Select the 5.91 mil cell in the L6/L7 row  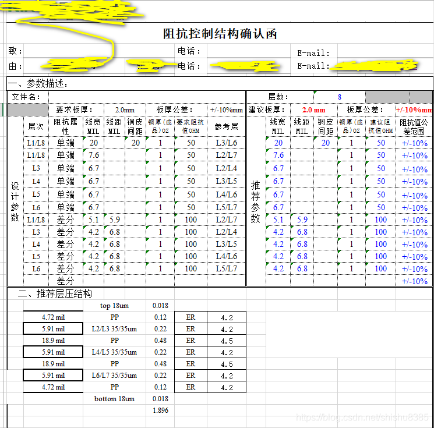coord(53,376)
